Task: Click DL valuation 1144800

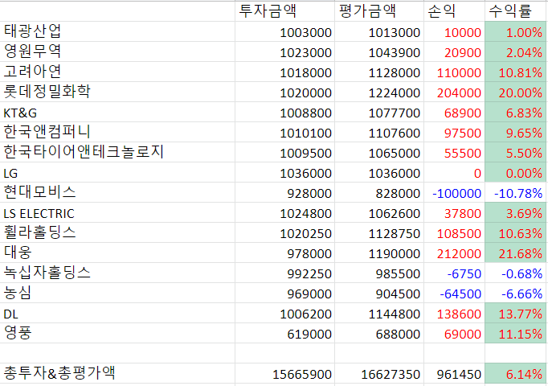Action: (x=379, y=313)
